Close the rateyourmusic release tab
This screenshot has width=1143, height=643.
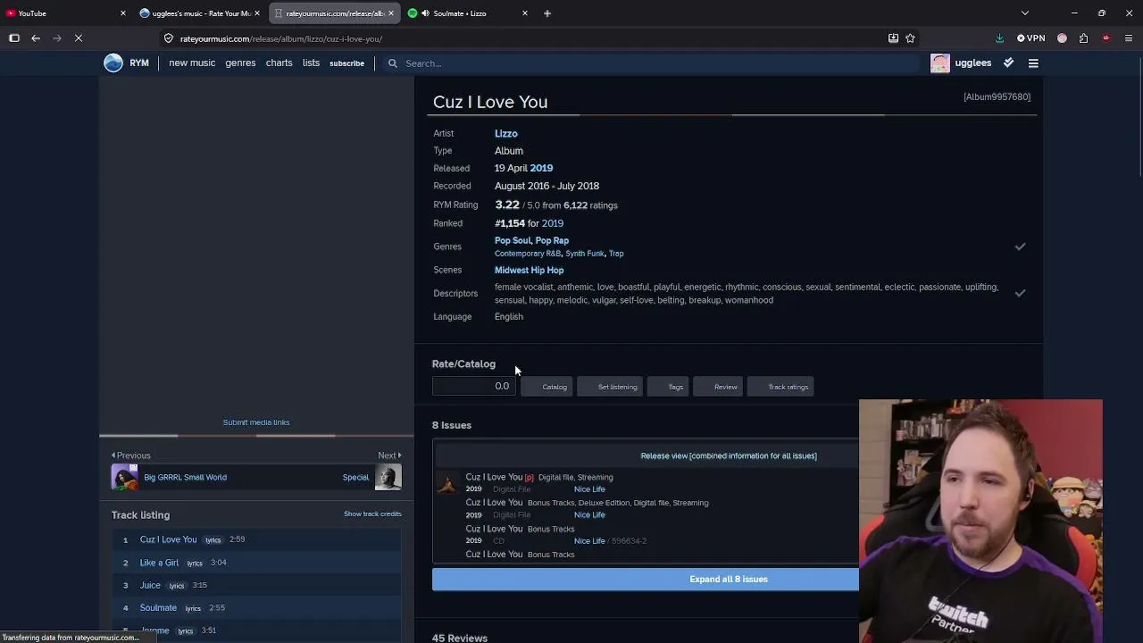[390, 13]
